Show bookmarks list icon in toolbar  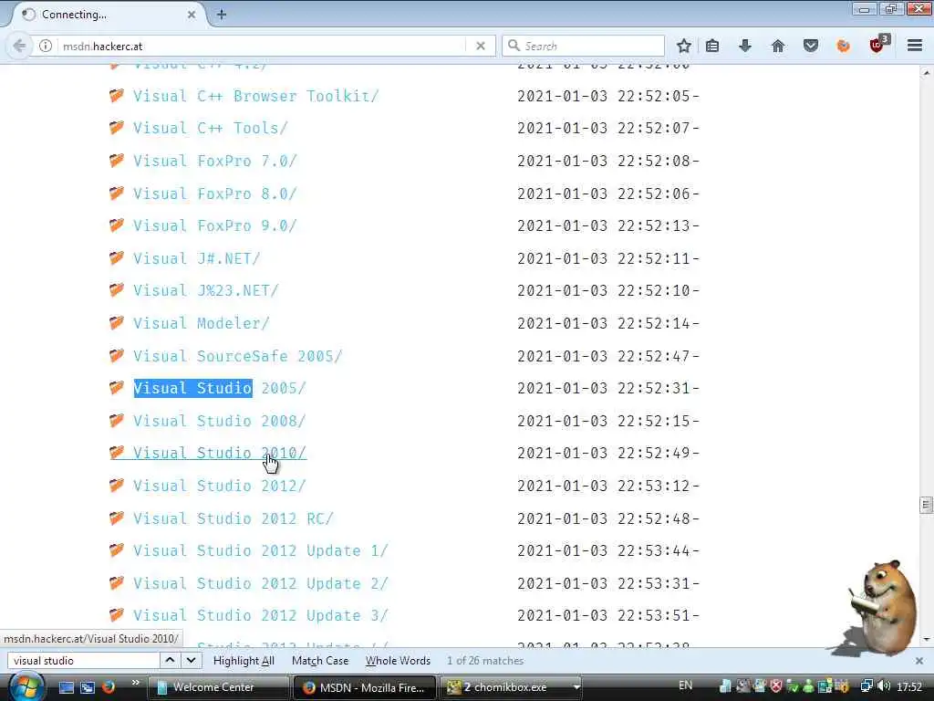coord(712,46)
